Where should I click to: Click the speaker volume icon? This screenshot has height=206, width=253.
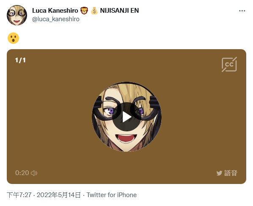click(34, 173)
